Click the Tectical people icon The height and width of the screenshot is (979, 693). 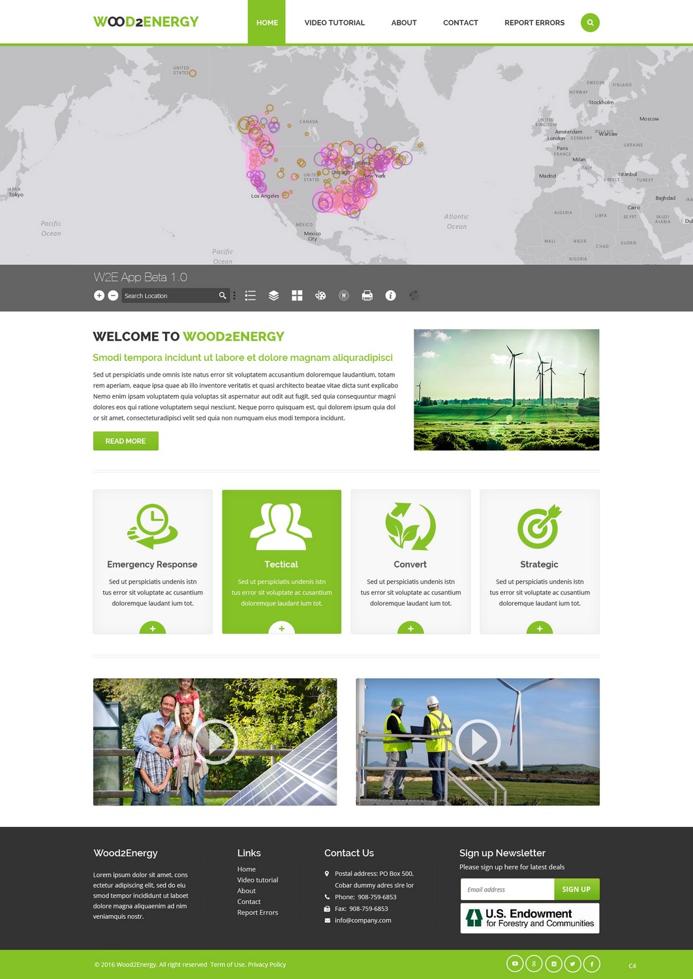pyautogui.click(x=281, y=526)
